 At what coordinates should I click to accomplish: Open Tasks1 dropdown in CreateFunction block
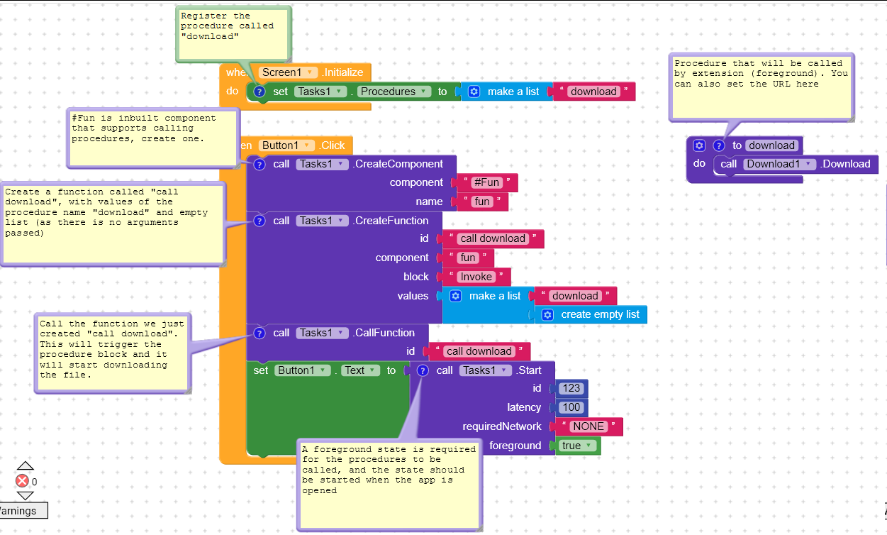point(323,221)
